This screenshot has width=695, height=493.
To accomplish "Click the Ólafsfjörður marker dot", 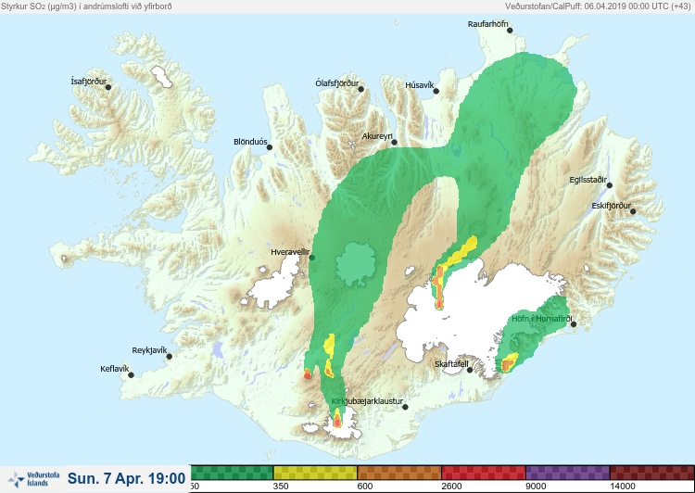I will (x=360, y=89).
